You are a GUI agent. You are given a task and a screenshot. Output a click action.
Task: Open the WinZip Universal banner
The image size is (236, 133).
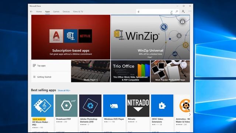pyautogui.click(x=150, y=37)
